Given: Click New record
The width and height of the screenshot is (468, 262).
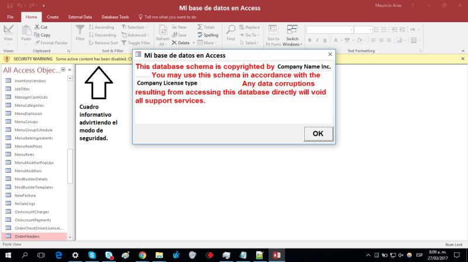Looking at the screenshot, I should pyautogui.click(x=179, y=27).
